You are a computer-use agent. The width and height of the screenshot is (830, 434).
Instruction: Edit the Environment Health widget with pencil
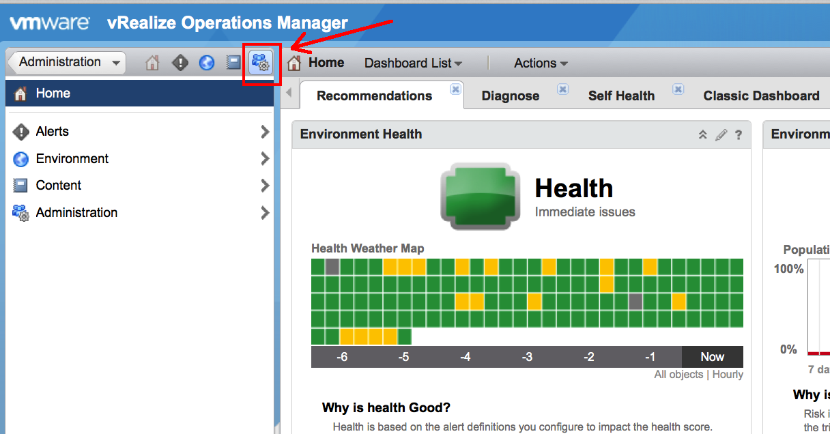click(721, 135)
